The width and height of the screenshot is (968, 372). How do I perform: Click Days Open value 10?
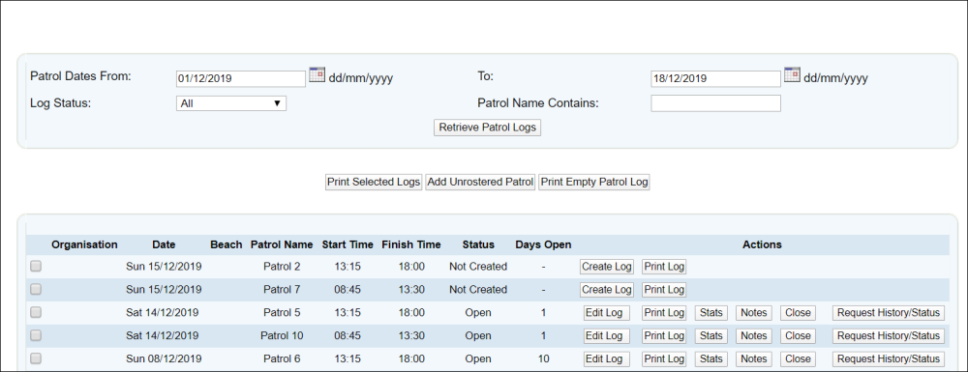(x=543, y=358)
